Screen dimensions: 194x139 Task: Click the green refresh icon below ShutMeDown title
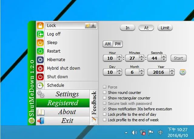coord(32,121)
